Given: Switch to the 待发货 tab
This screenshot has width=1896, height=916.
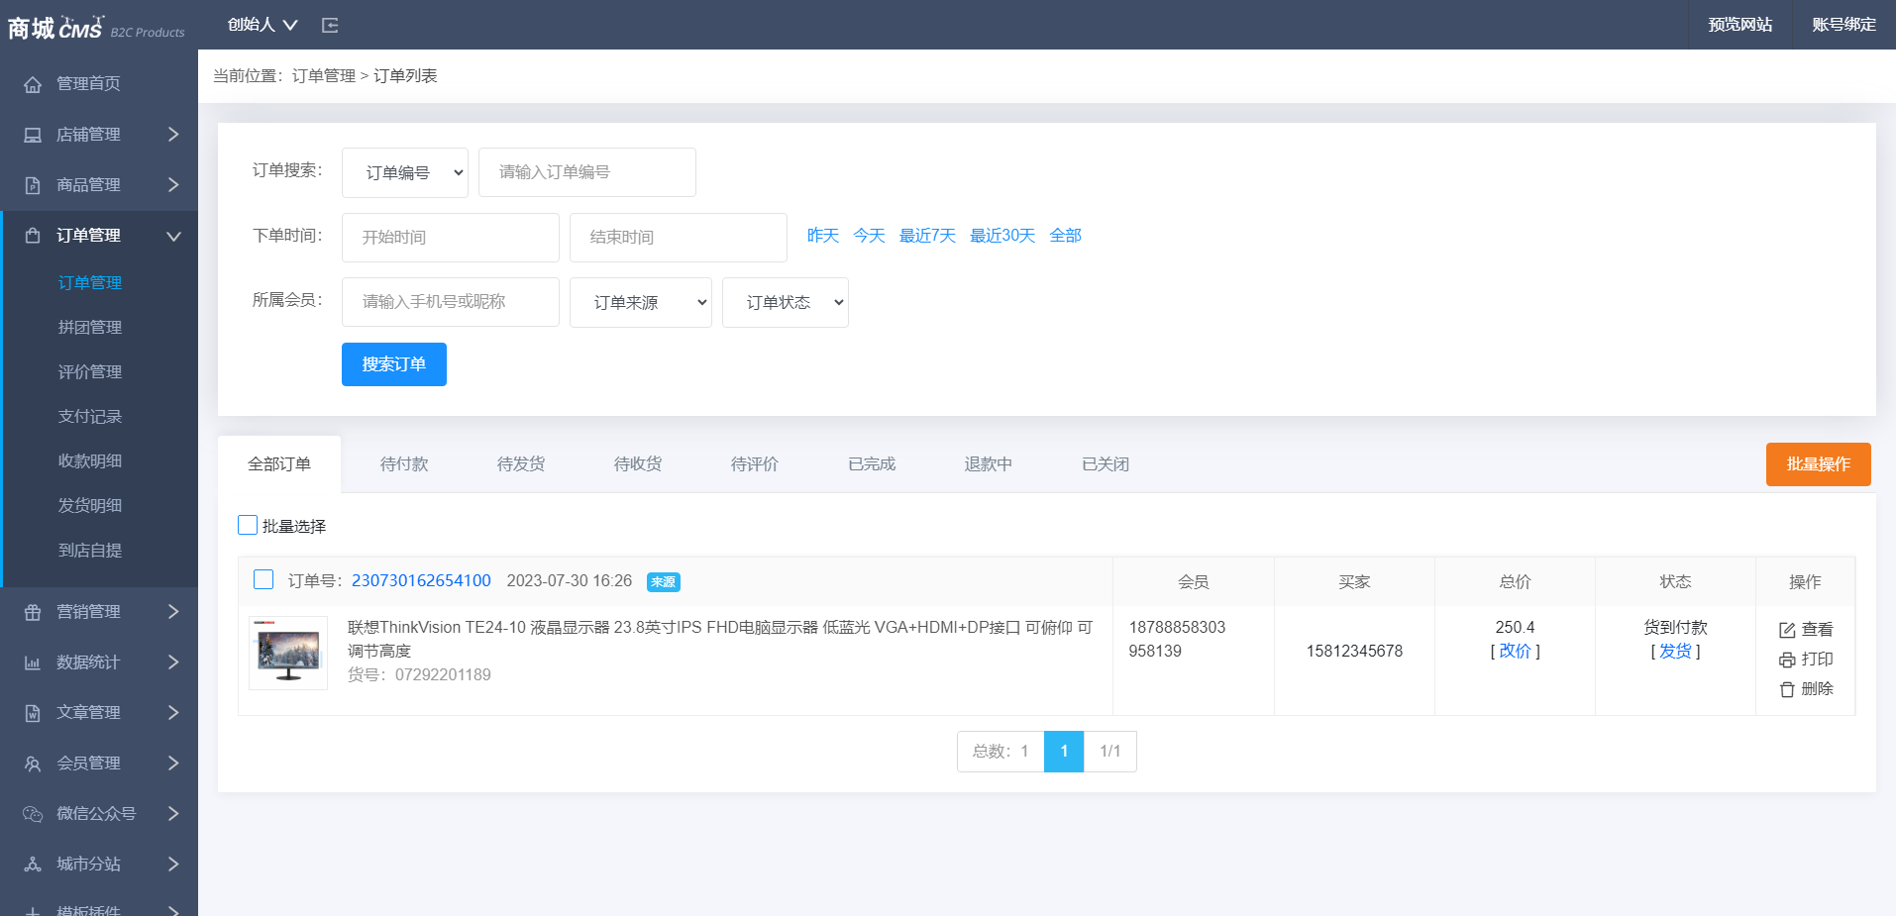Looking at the screenshot, I should [520, 463].
